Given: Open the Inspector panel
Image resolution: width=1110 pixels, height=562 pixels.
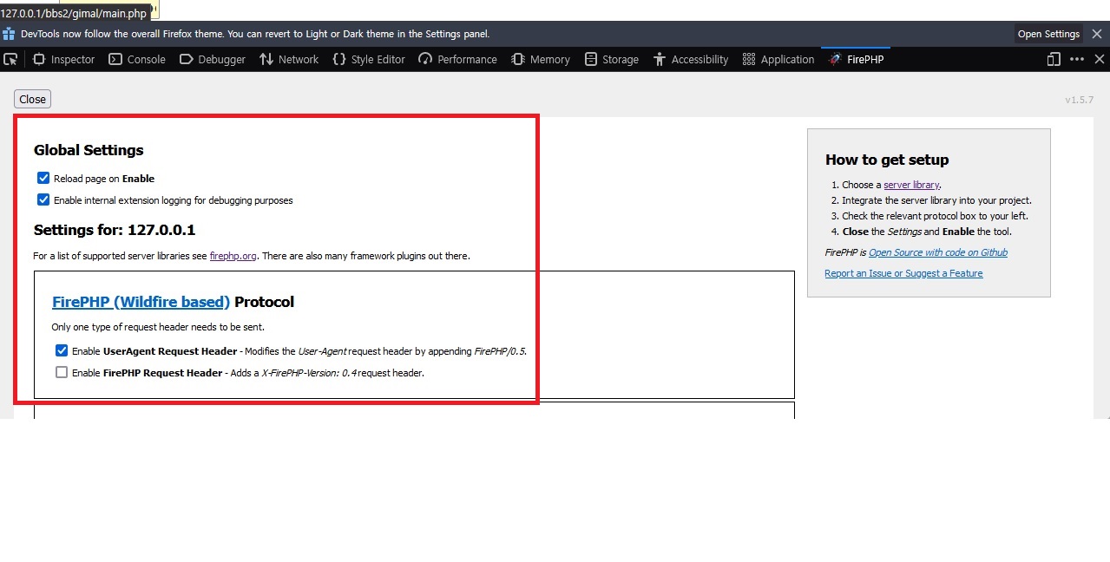Looking at the screenshot, I should coord(64,59).
